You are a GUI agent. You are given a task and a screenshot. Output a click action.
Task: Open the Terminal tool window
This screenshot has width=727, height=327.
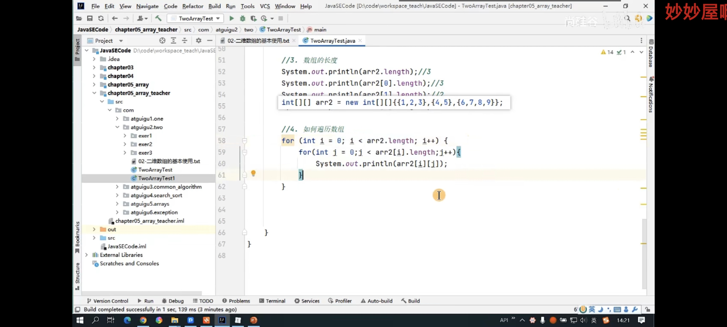[272, 301]
